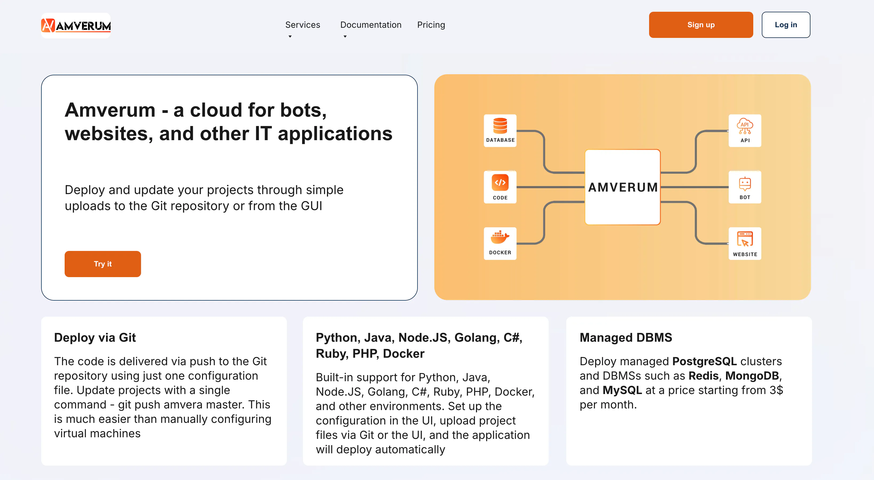Screen dimensions: 874x480
Task: Open the Documentation menu
Action: pos(371,25)
